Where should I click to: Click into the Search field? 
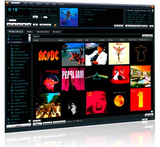(91, 36)
